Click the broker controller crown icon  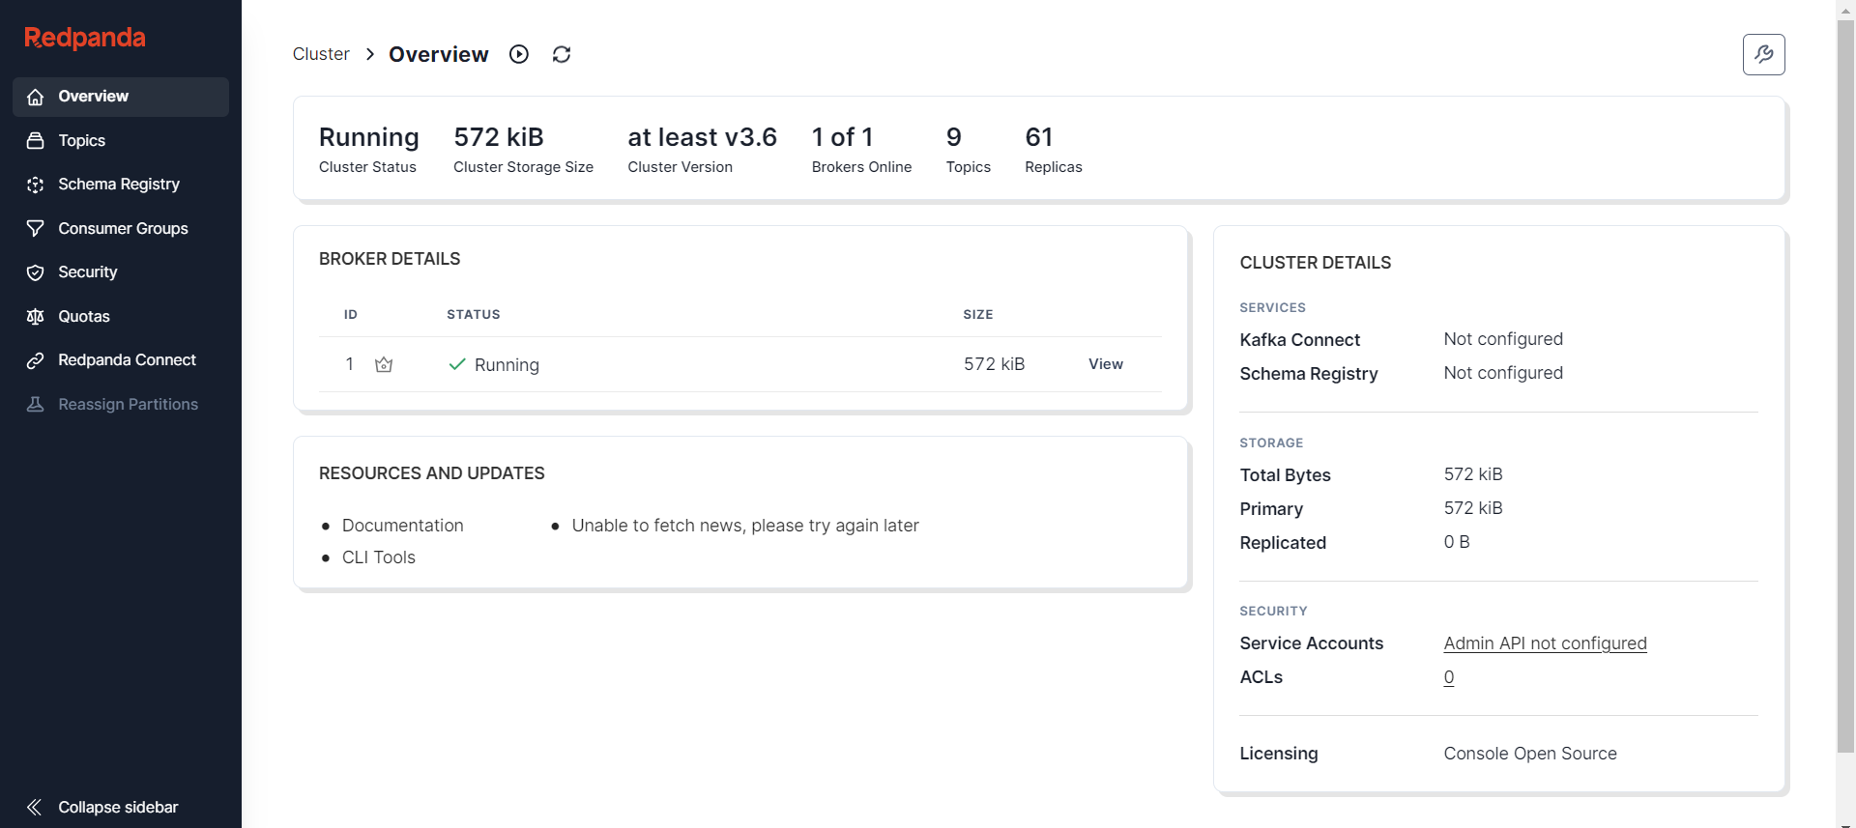(384, 364)
